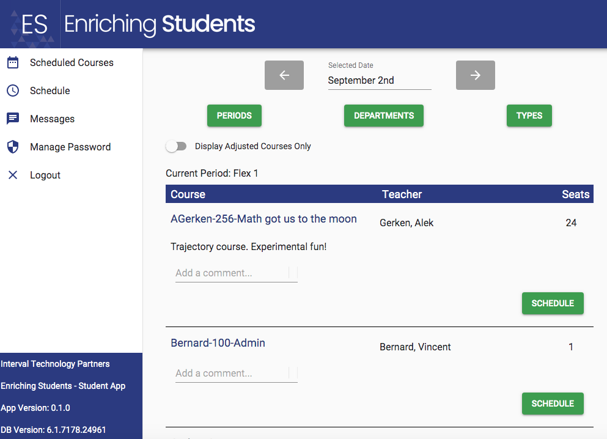
Task: Click the Schedule clock icon
Action: coord(13,90)
